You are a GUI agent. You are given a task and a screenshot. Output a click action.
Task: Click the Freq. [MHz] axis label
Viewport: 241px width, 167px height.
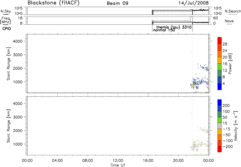[5, 20]
